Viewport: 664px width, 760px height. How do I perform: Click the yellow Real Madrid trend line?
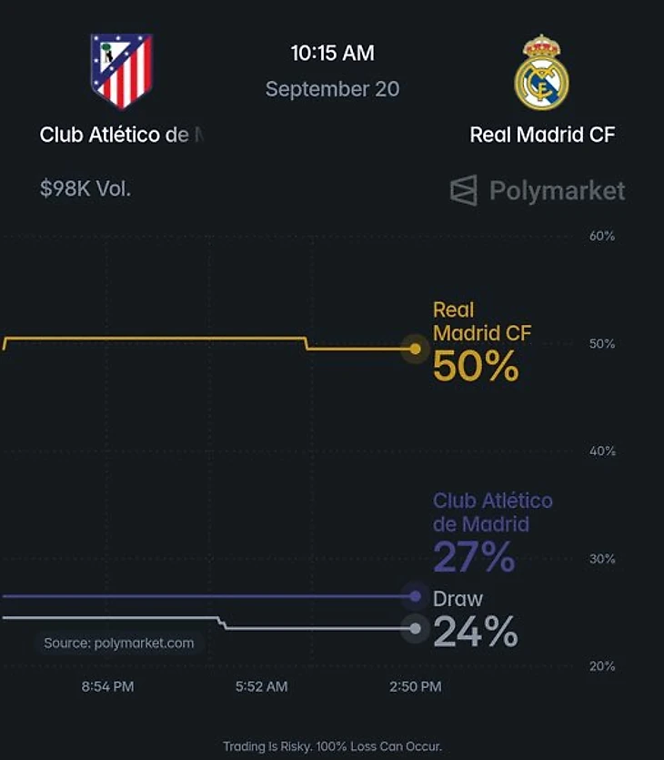click(x=155, y=339)
